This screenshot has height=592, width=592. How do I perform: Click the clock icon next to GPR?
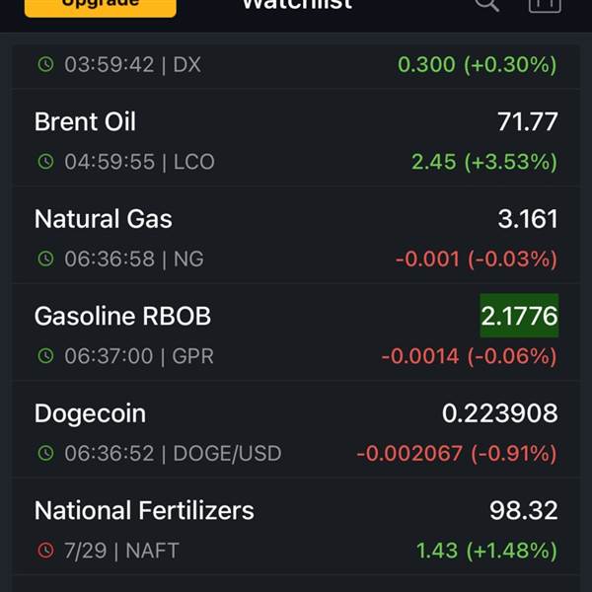coord(45,355)
